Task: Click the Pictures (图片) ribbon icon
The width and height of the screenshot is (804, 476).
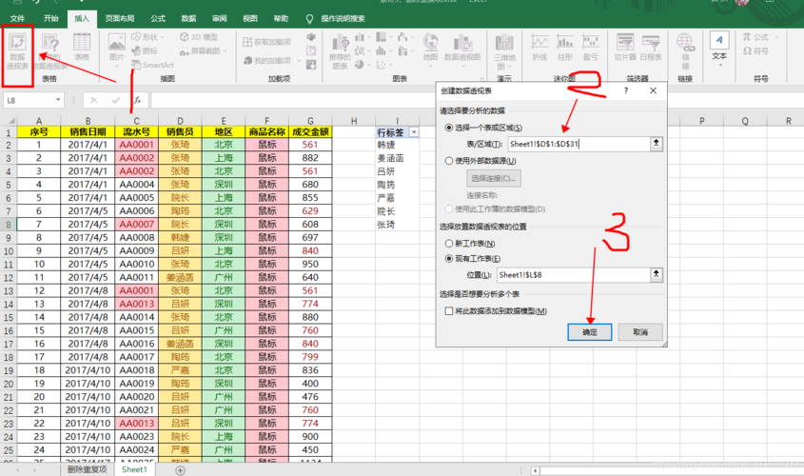Action: 116,48
